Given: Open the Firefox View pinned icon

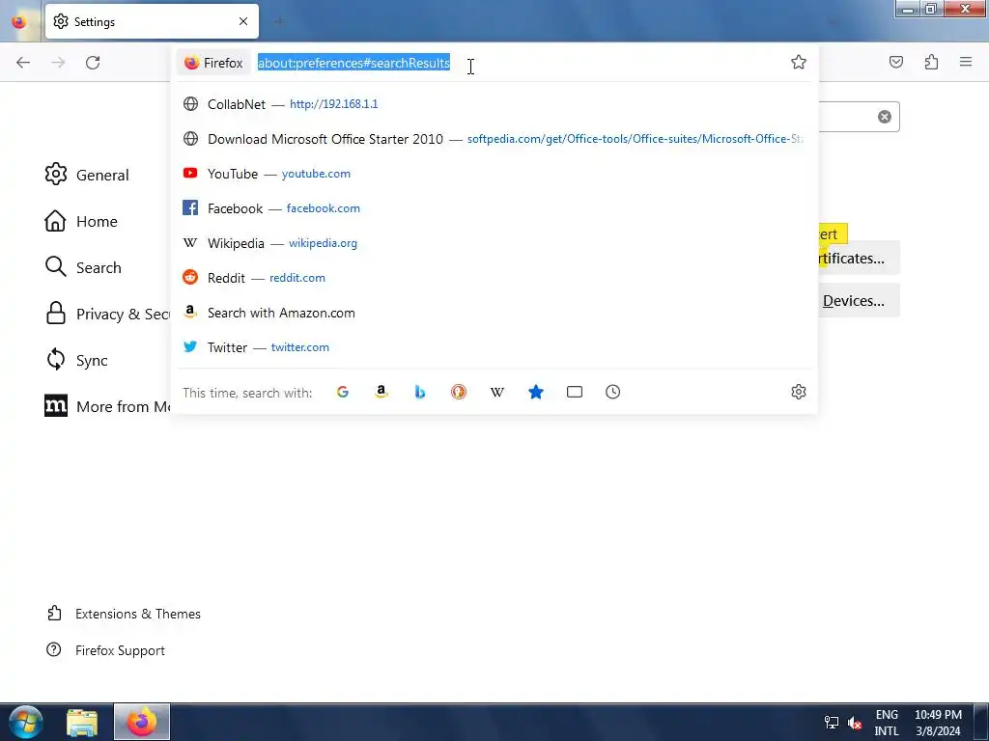Looking at the screenshot, I should click(19, 21).
